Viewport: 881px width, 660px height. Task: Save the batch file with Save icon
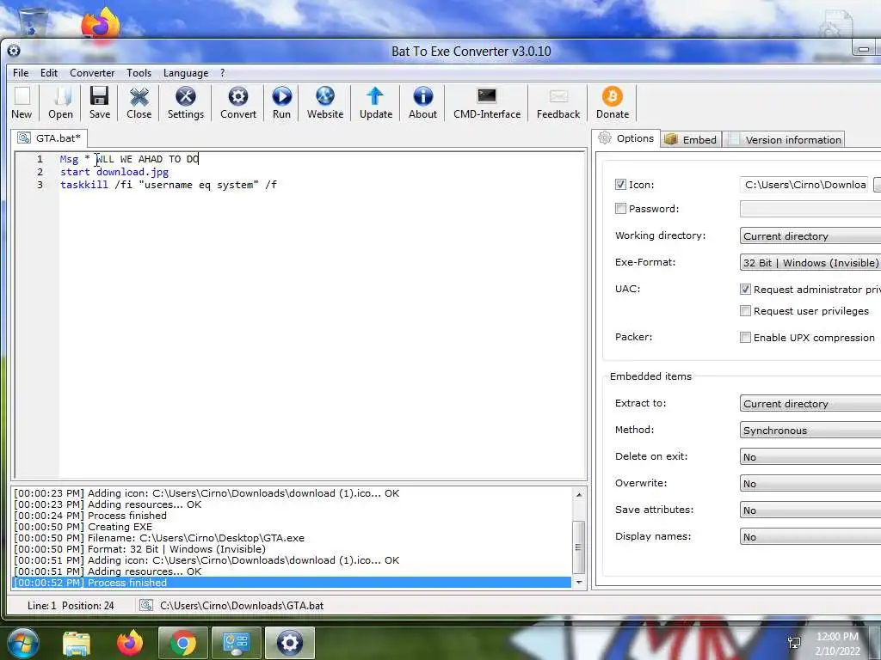100,103
